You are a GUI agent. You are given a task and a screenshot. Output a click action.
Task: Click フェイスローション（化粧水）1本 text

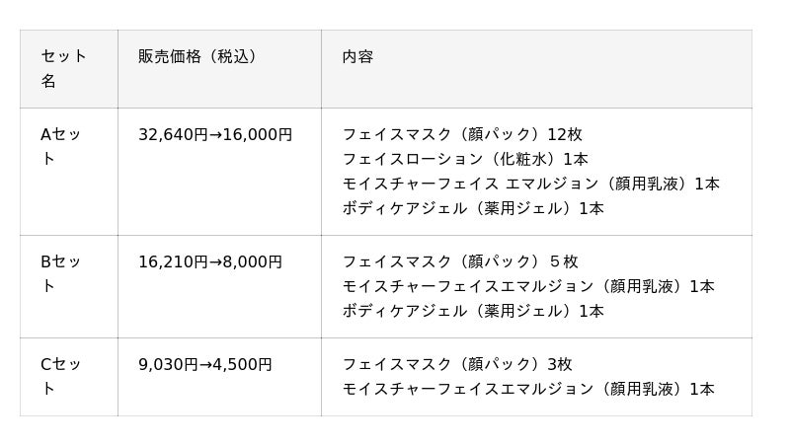464,159
